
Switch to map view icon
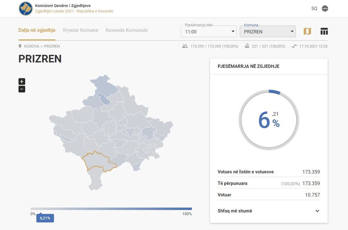click(x=307, y=31)
